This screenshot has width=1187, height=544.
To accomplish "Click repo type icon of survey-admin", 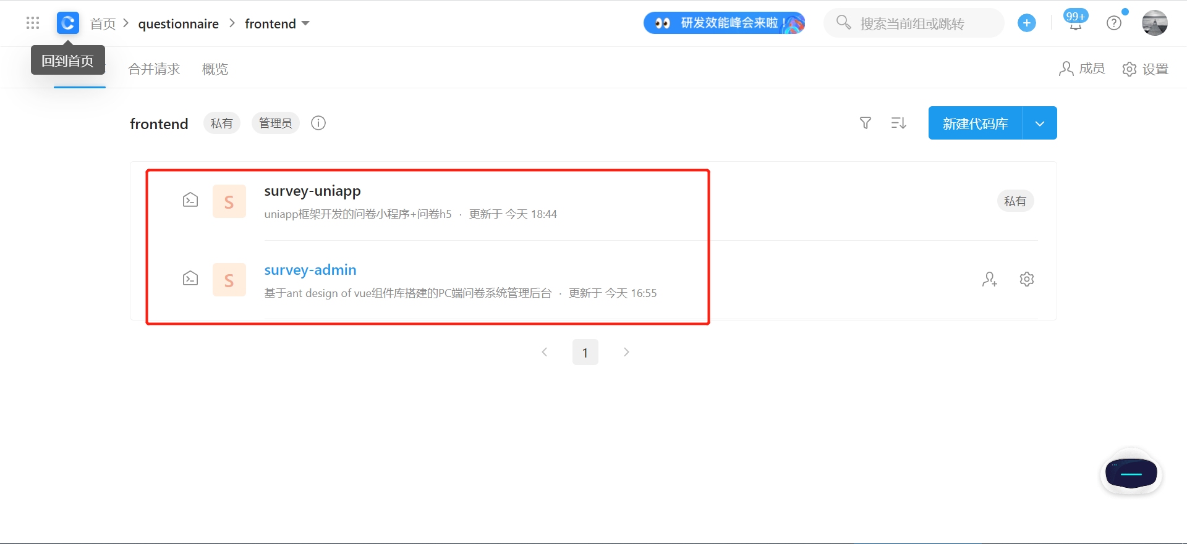I will [190, 278].
